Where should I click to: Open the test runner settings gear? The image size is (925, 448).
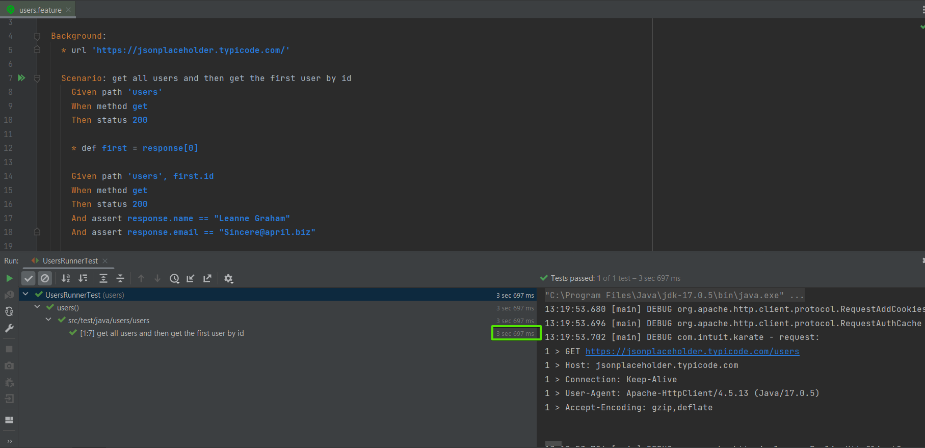click(x=228, y=278)
